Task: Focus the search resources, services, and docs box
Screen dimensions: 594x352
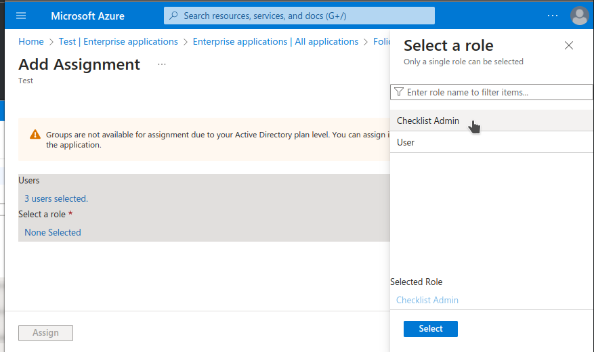Action: pyautogui.click(x=299, y=16)
